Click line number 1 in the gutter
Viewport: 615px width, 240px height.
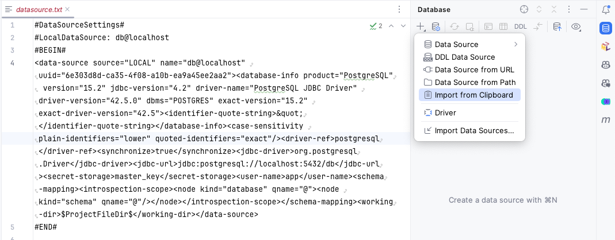click(13, 25)
